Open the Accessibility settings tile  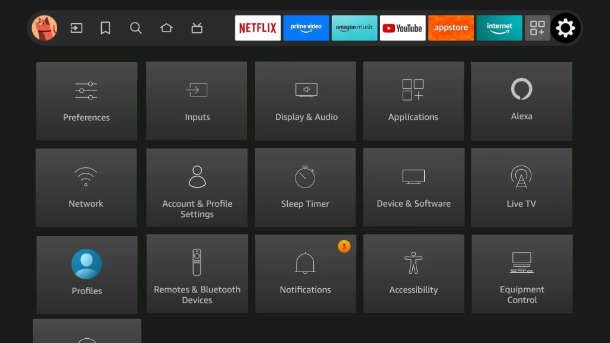413,274
